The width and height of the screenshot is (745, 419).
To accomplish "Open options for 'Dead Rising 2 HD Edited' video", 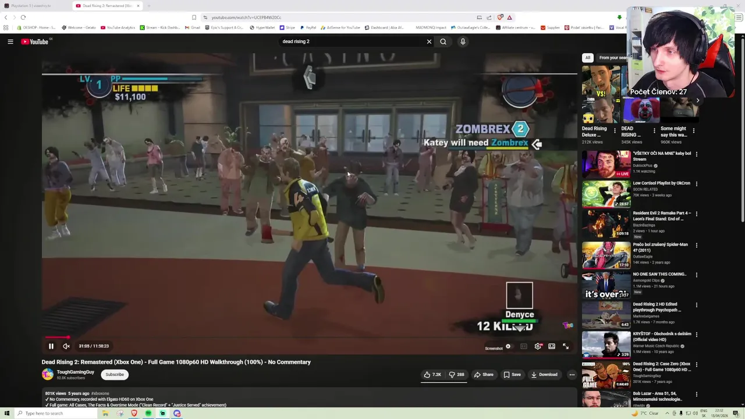I will [x=697, y=305].
